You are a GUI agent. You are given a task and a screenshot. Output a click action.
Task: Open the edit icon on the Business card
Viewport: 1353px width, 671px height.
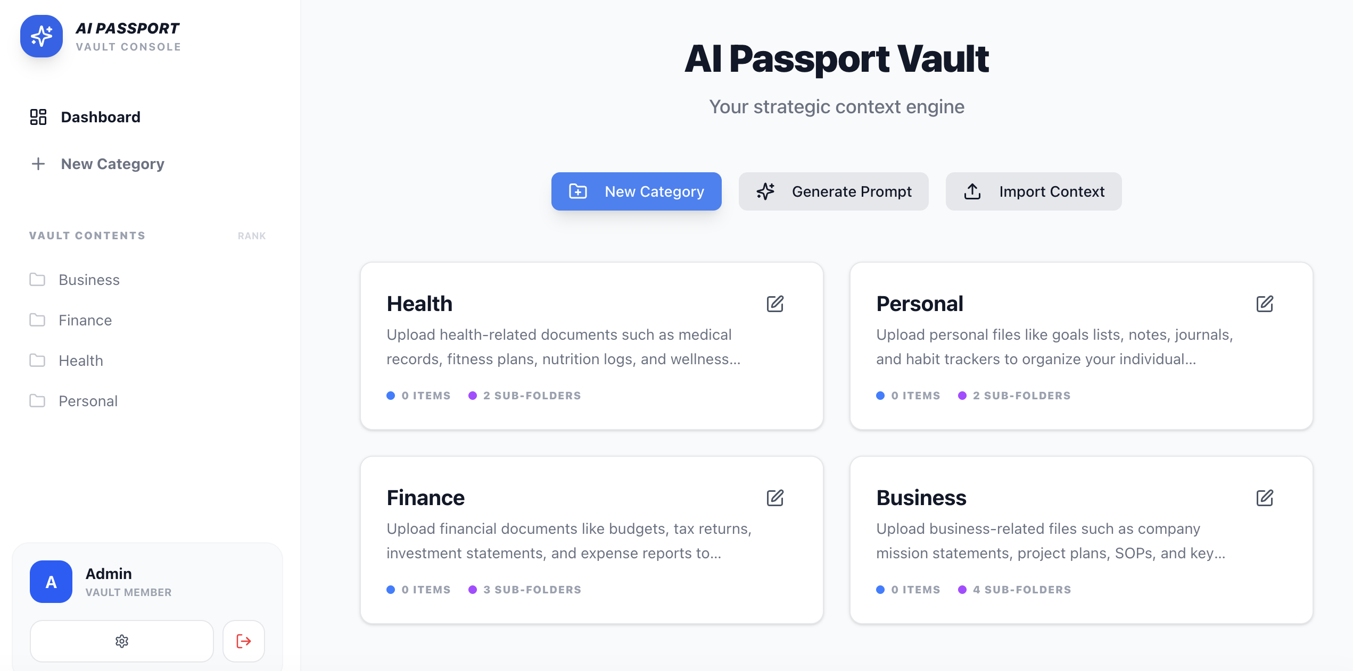(1265, 498)
